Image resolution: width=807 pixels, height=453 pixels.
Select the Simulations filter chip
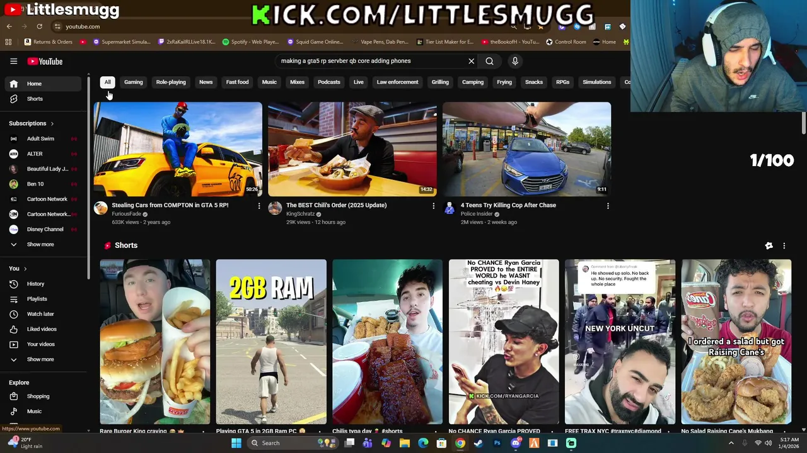click(596, 82)
